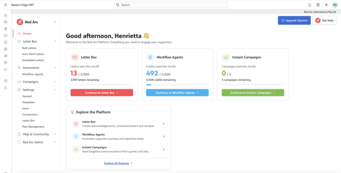
Task: Click Continue to Letter Box button
Action: coord(102,93)
